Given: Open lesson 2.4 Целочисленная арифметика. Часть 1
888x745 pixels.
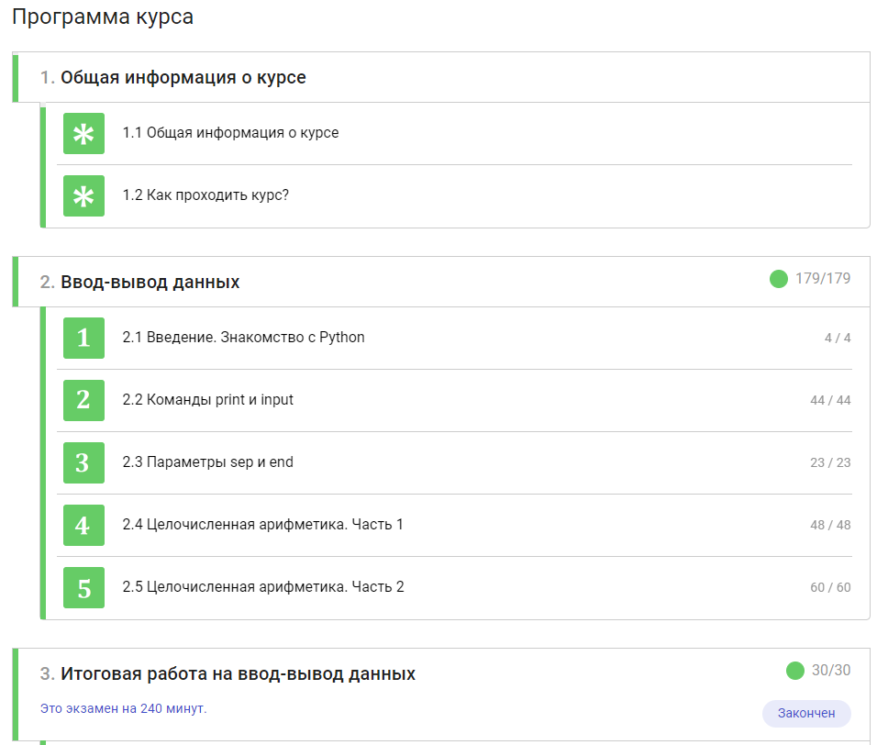Looking at the screenshot, I should pyautogui.click(x=262, y=525).
